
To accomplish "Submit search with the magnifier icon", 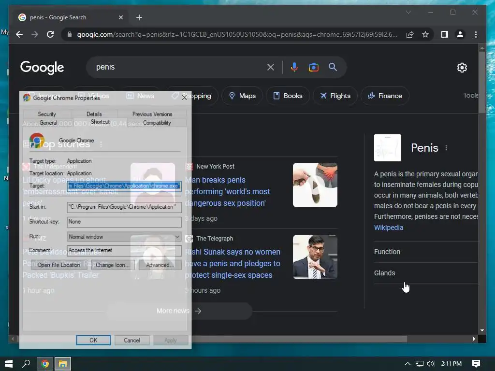I will tap(333, 67).
